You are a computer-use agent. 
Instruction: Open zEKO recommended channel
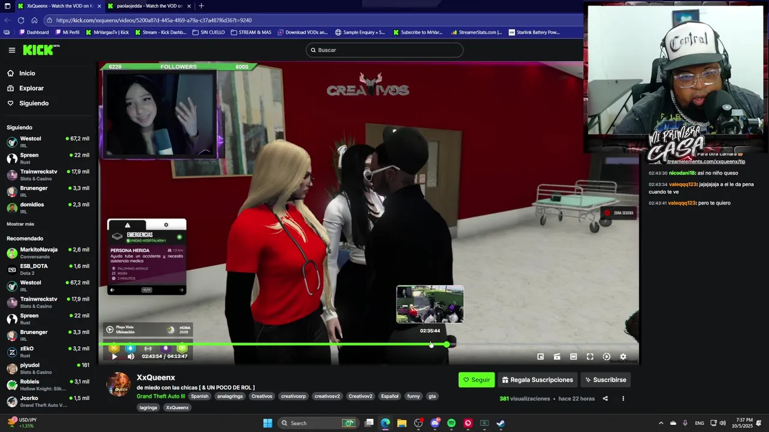[48, 352]
